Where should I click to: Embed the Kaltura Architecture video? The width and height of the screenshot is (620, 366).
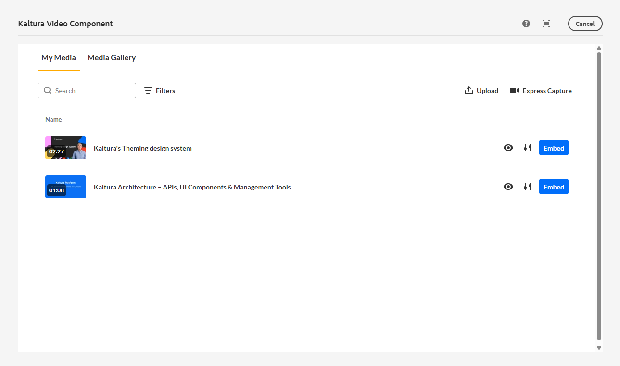point(554,187)
